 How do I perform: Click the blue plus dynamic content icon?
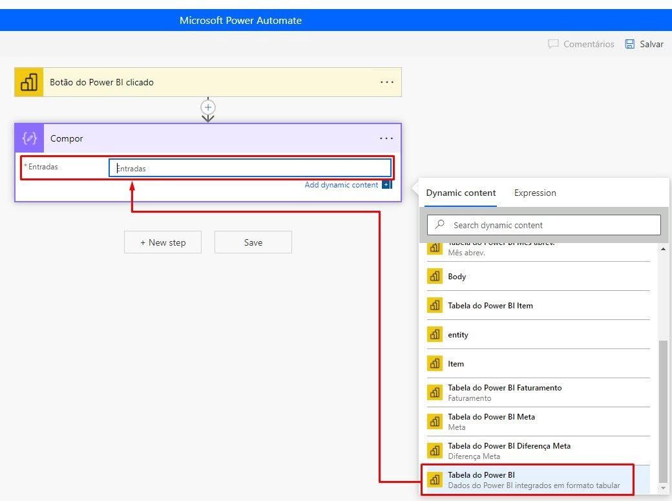click(x=386, y=185)
